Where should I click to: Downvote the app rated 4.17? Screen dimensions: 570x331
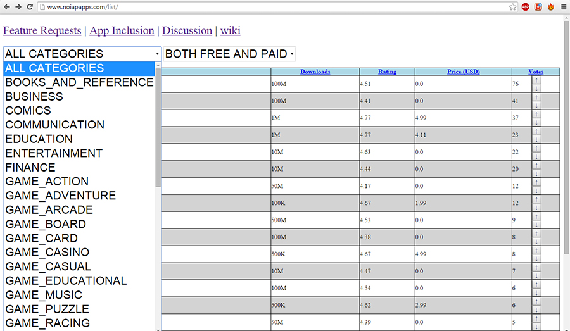coord(536,190)
